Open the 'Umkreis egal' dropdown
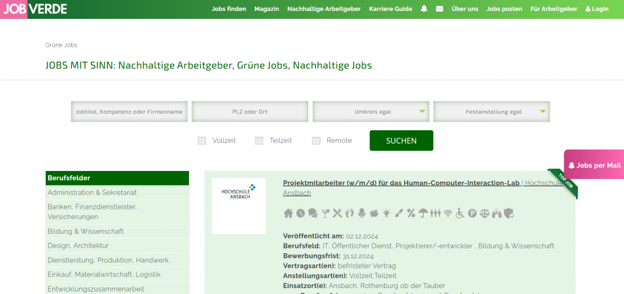The image size is (624, 294). pos(370,112)
